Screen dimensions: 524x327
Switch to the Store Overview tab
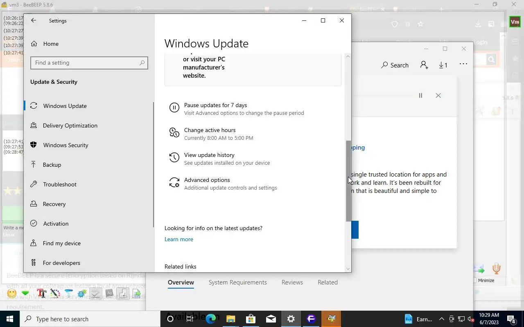coord(181,282)
